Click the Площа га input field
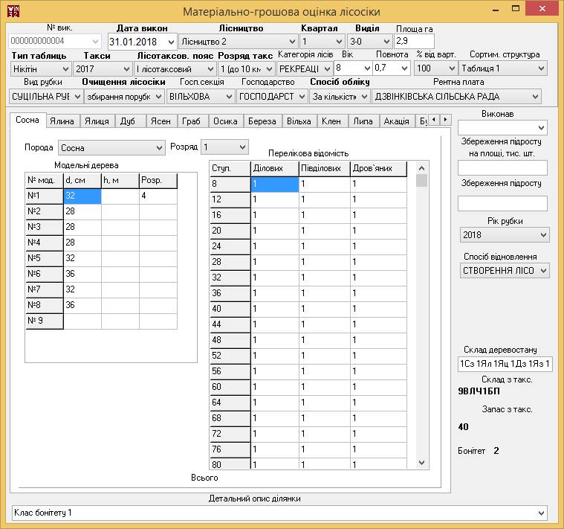The height and width of the screenshot is (529, 564). point(414,41)
